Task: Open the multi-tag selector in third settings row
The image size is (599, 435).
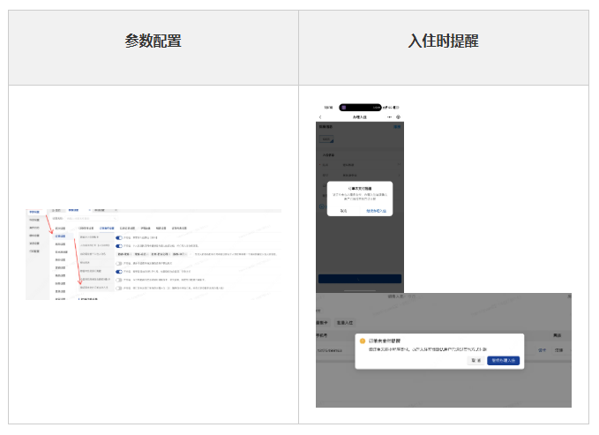Action: pyautogui.click(x=154, y=254)
